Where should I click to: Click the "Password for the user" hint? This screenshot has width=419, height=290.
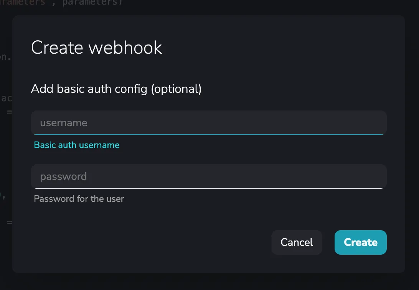pos(79,199)
